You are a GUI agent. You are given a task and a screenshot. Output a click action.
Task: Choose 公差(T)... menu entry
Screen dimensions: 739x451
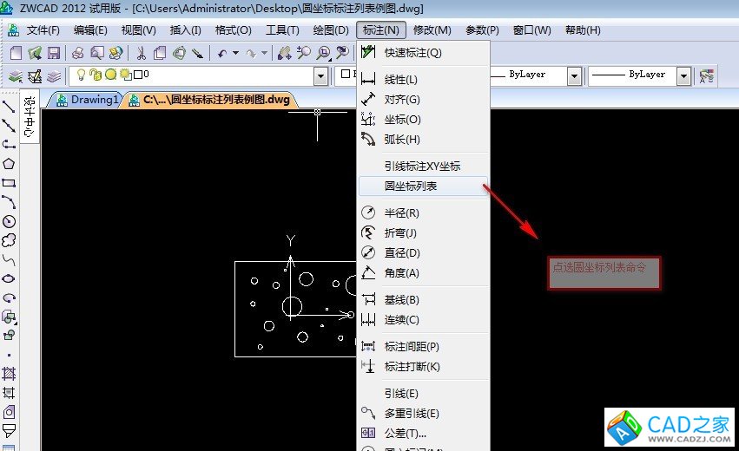pyautogui.click(x=423, y=433)
